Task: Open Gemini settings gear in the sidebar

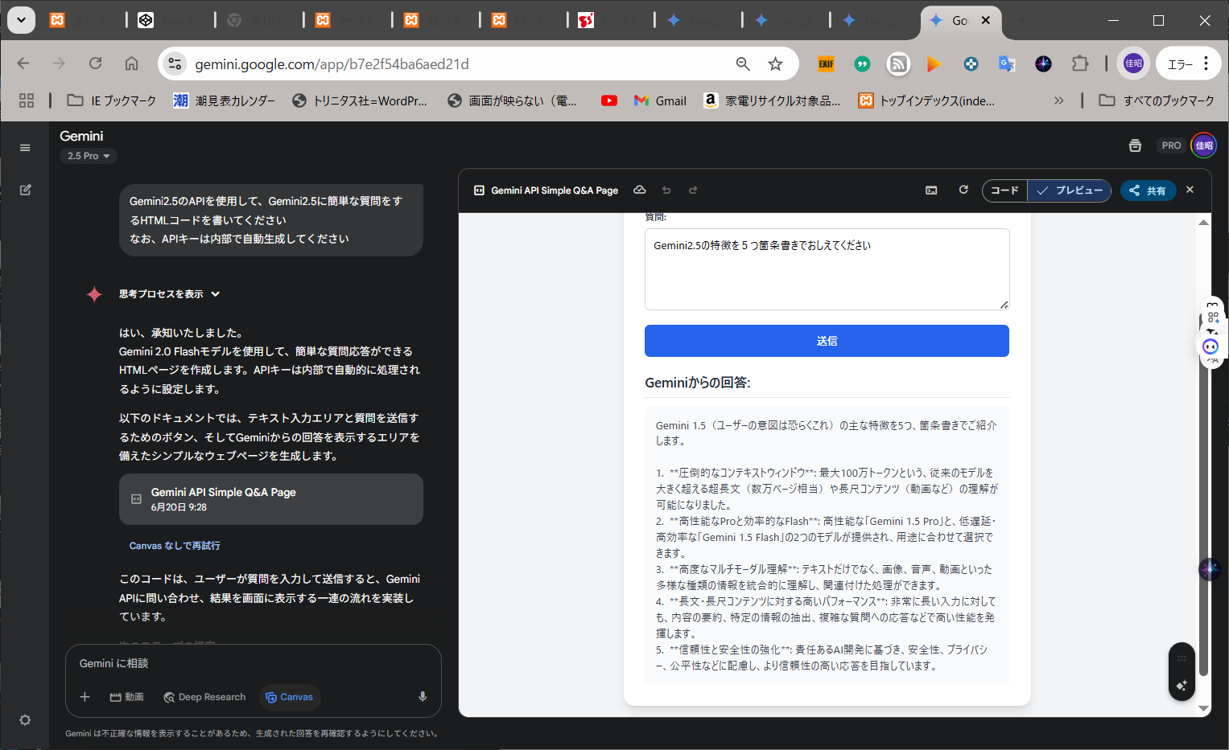Action: click(x=25, y=720)
